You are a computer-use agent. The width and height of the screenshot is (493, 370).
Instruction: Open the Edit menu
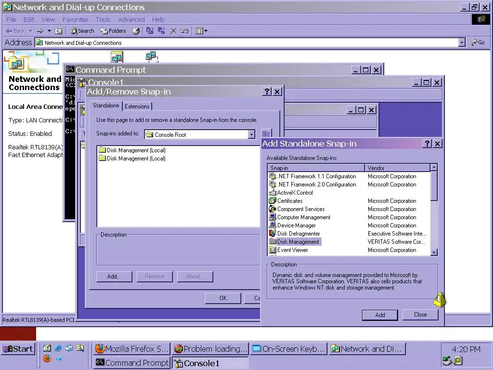[28, 19]
